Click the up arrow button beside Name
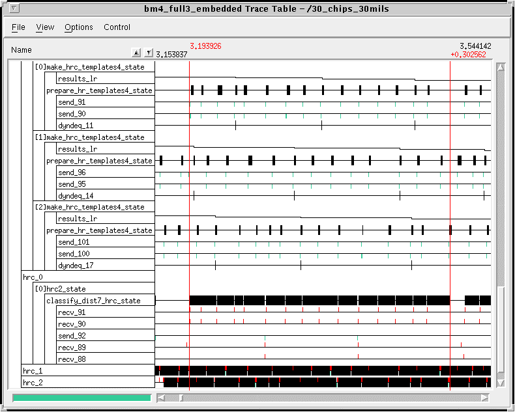The height and width of the screenshot is (412, 515). [x=136, y=53]
